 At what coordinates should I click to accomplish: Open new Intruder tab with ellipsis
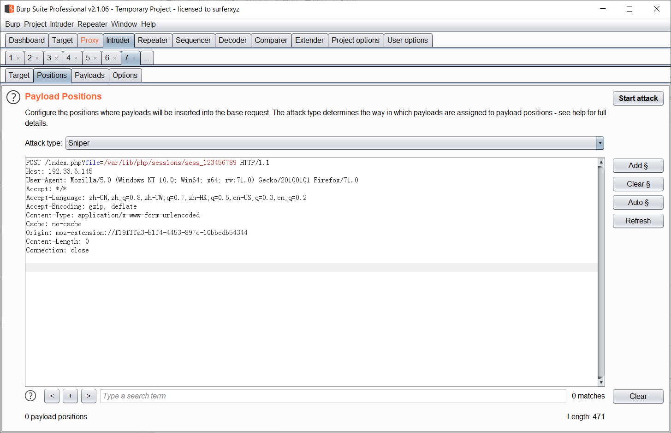coord(147,58)
